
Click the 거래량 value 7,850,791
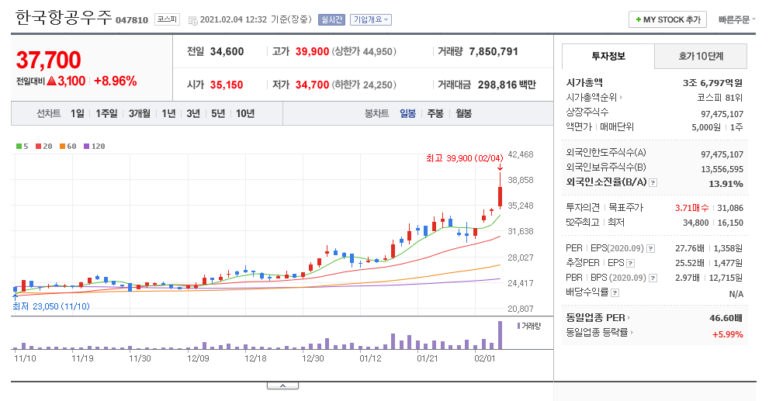(x=494, y=51)
